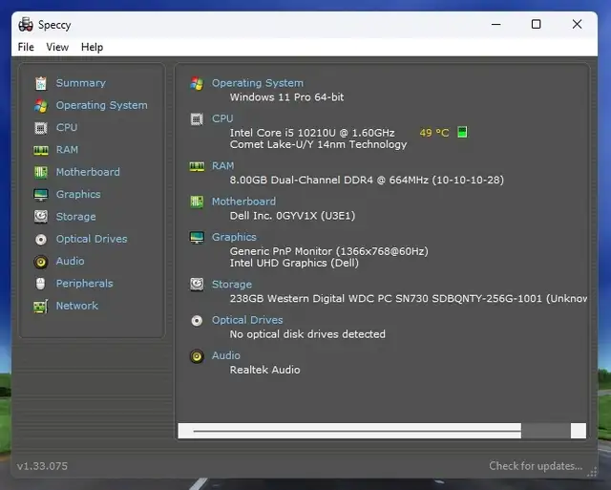This screenshot has height=490, width=611.
Task: Click the green CPU temperature indicator icon
Action: (462, 132)
